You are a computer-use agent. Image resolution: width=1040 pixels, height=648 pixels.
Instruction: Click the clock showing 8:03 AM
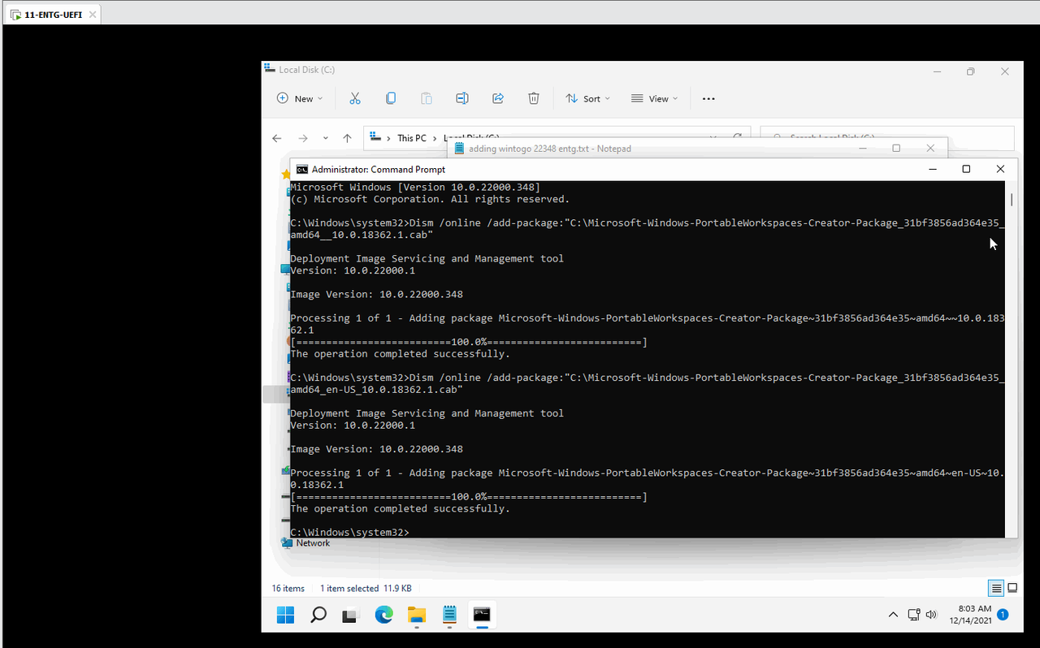click(x=974, y=608)
